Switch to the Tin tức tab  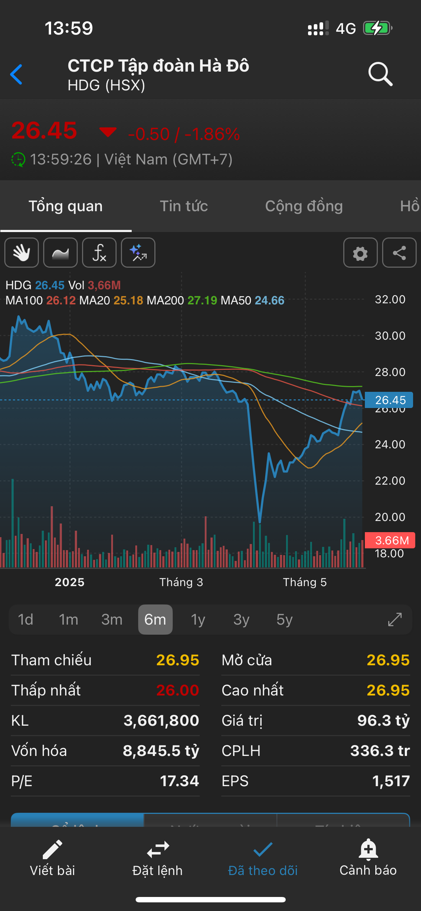click(184, 206)
